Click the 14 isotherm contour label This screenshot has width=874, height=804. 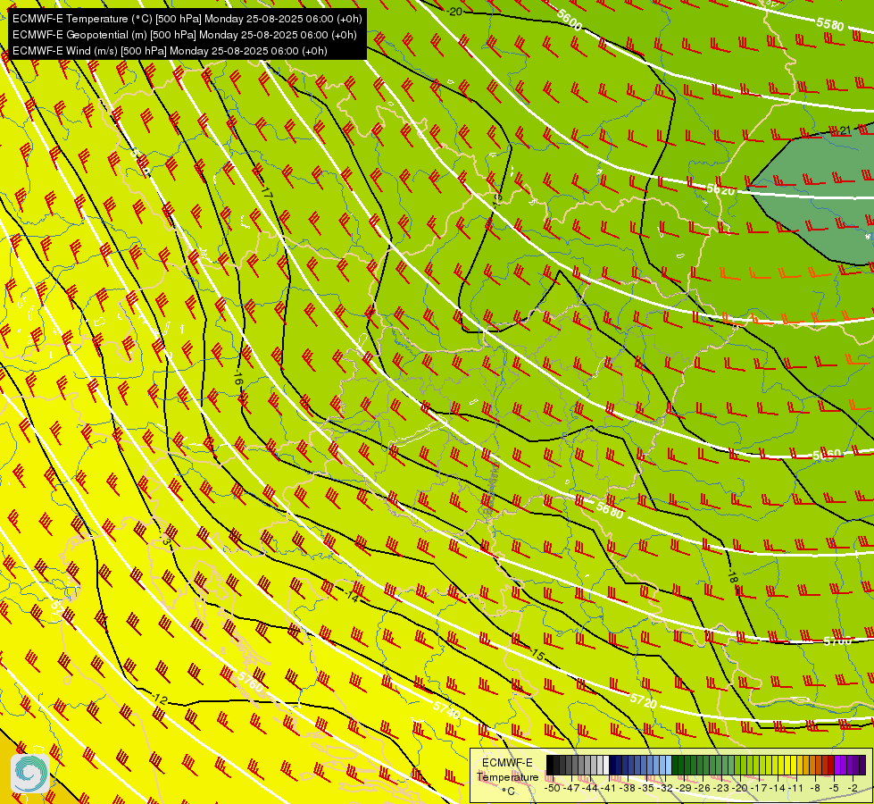coord(352,596)
